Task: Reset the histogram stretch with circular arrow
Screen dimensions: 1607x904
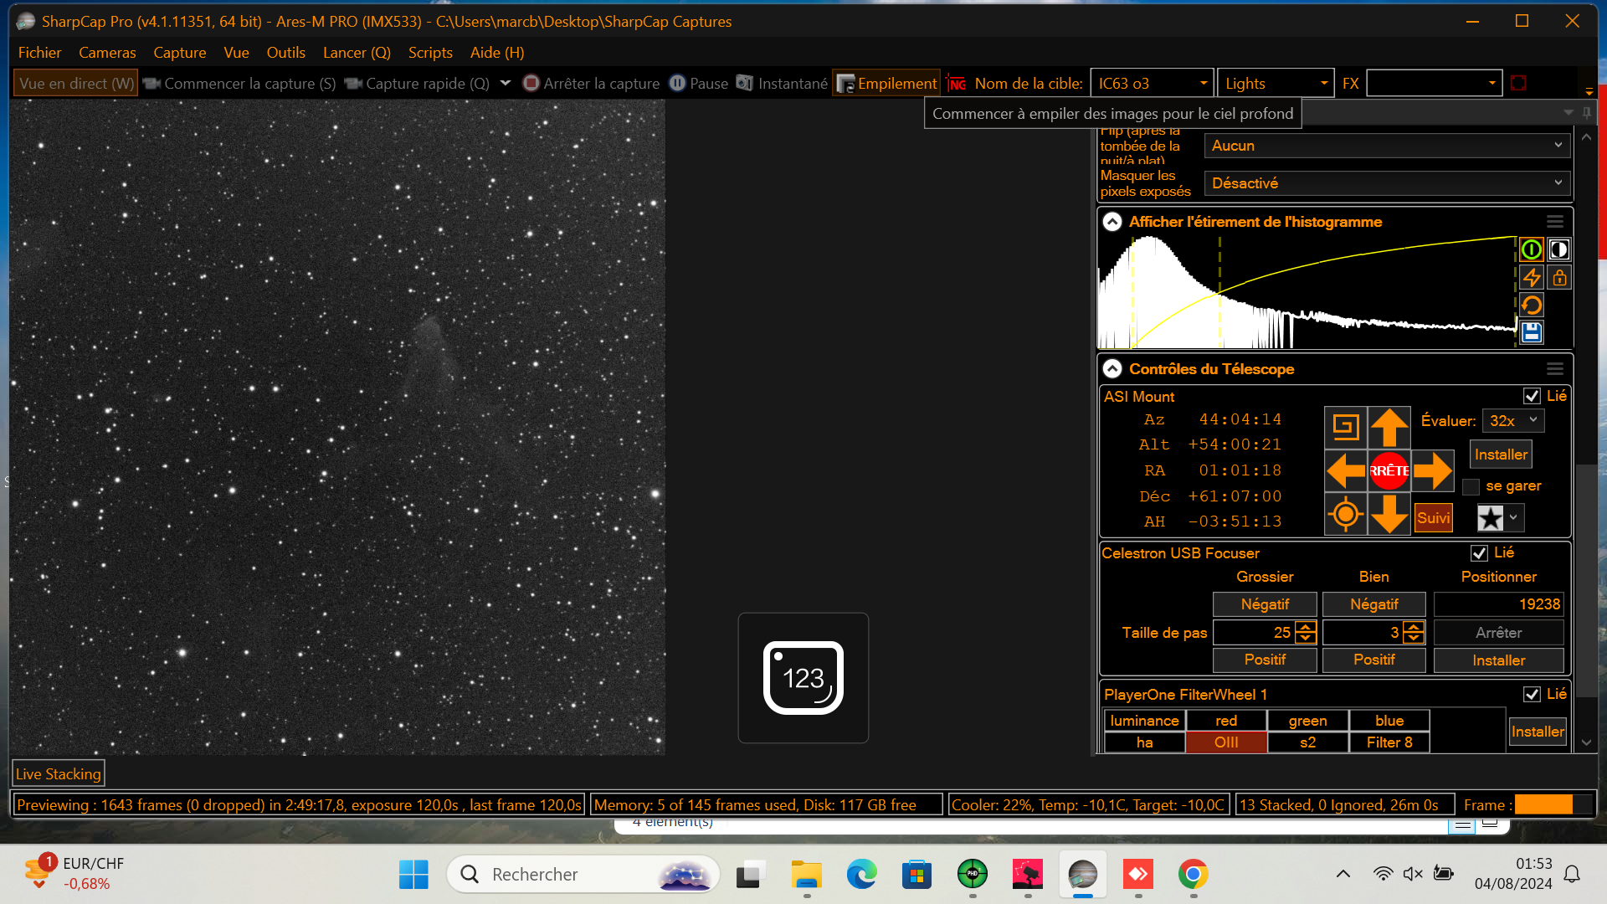Action: (1531, 306)
